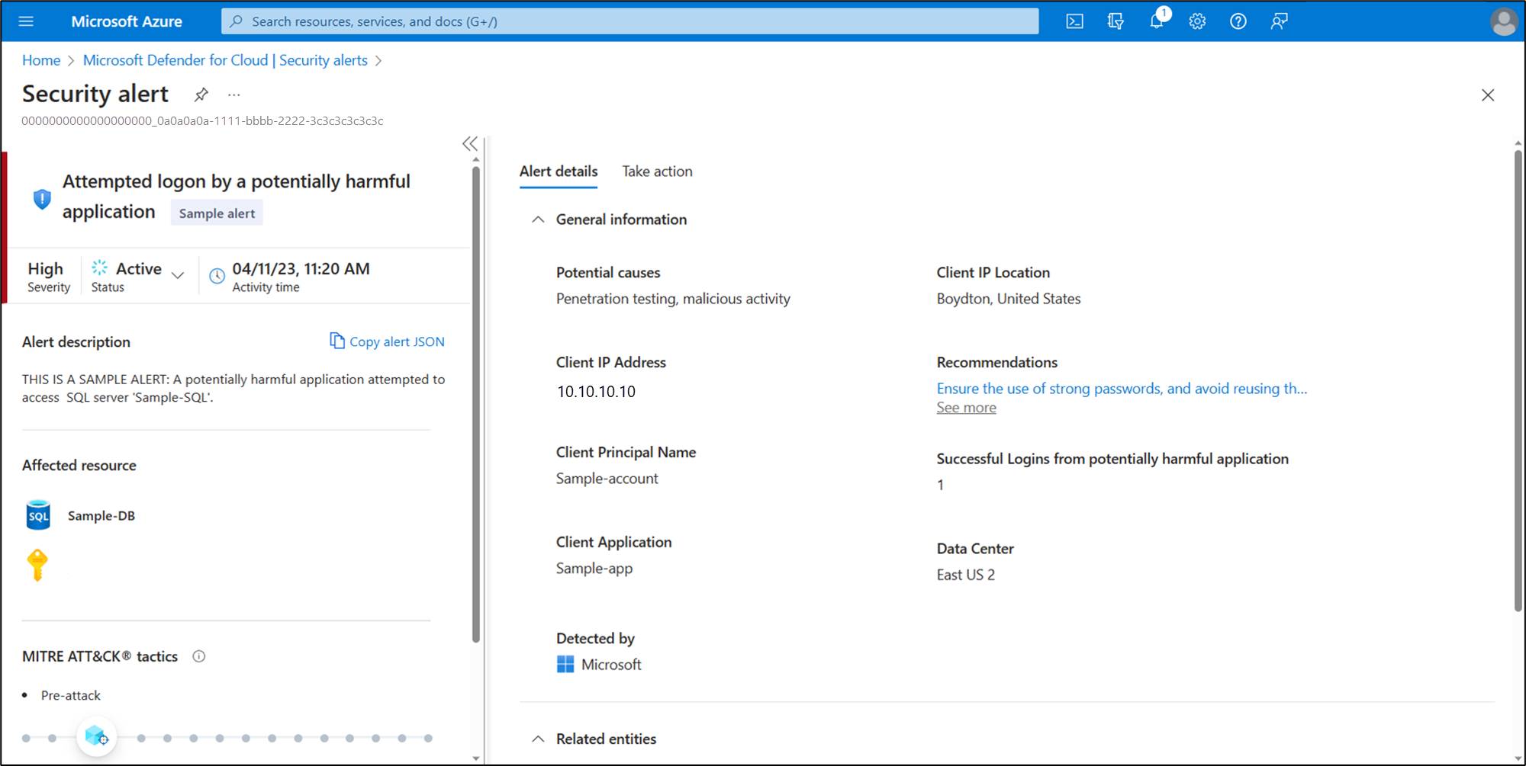Click the Active status spinner icon
1526x766 pixels.
click(100, 268)
